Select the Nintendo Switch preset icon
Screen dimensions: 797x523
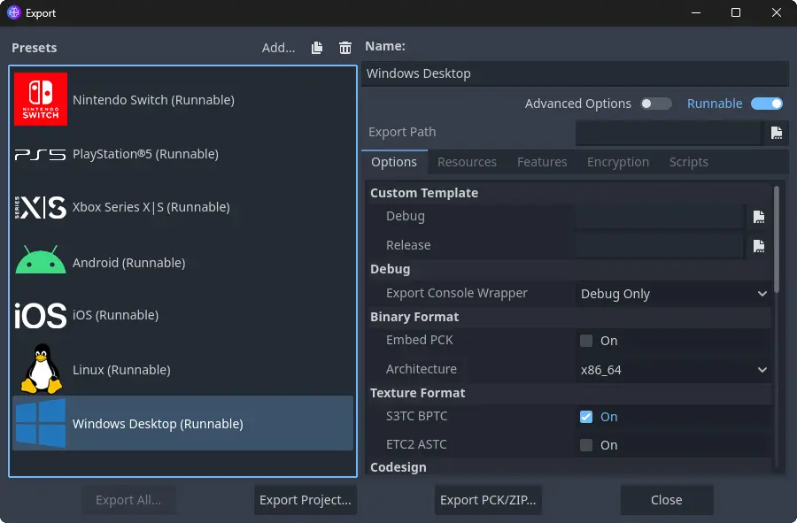click(x=41, y=99)
